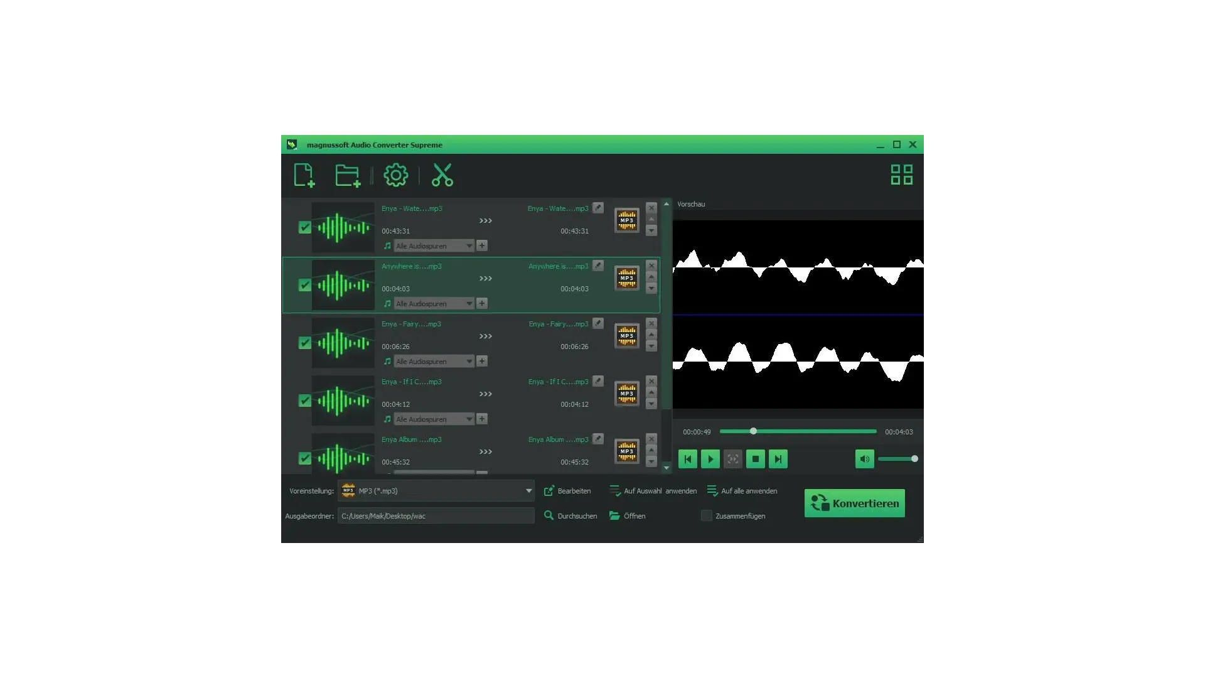Click the Konvertieren button
Viewport: 1205px width, 678px height.
click(x=854, y=503)
